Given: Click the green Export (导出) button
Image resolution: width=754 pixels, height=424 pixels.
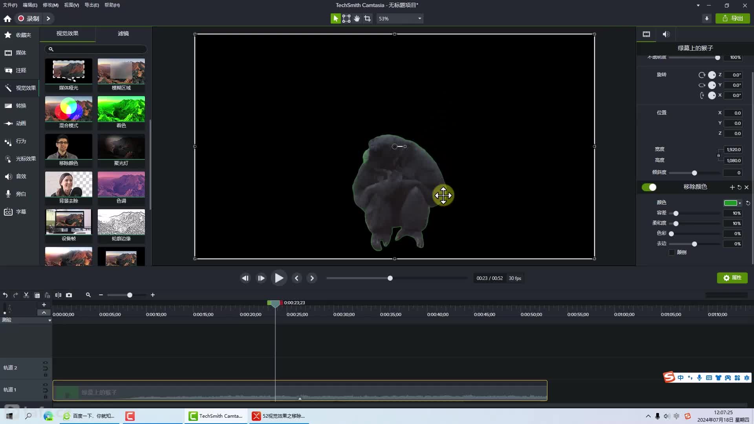Looking at the screenshot, I should pyautogui.click(x=733, y=18).
